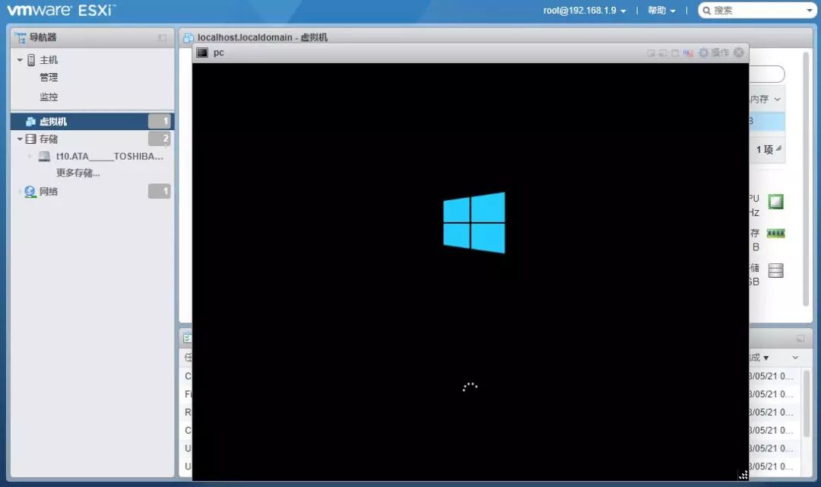Click the 主机 host icon

[31, 60]
